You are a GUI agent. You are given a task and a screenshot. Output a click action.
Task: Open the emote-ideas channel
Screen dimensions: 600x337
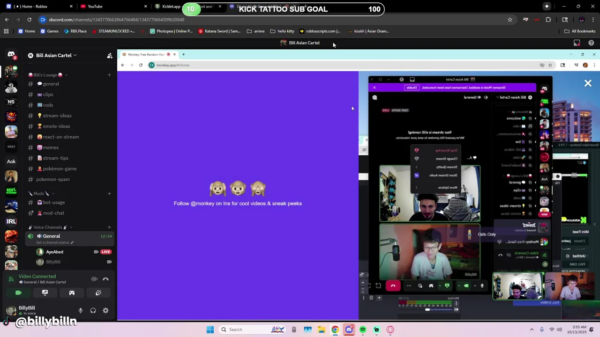70,126
